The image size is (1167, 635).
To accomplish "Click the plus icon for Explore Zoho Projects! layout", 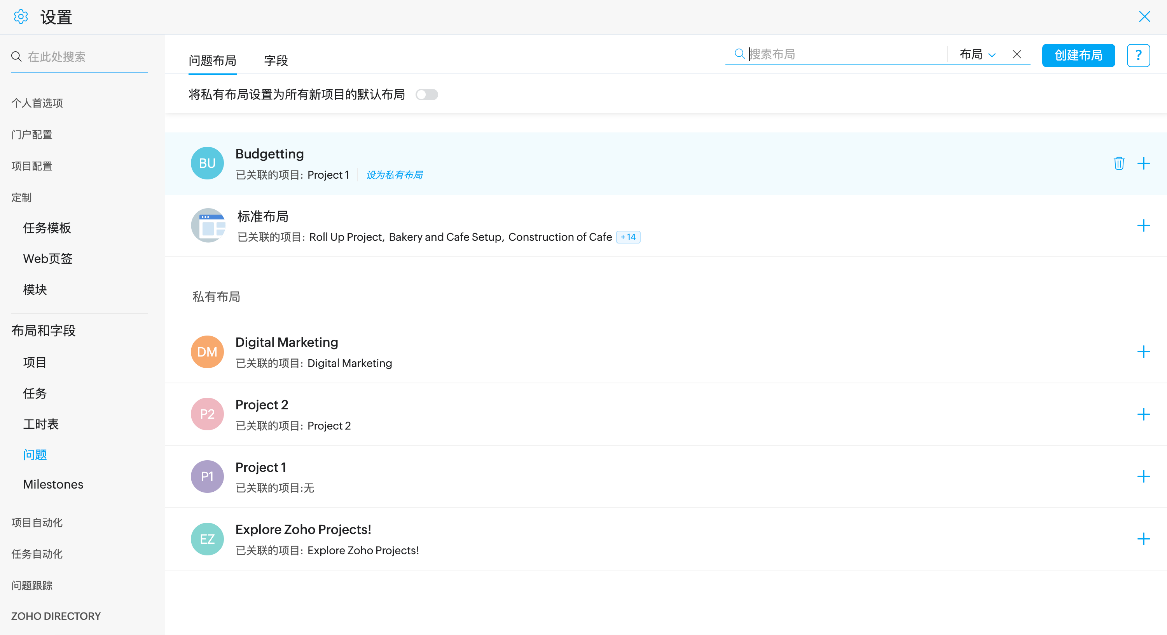I will pos(1143,539).
